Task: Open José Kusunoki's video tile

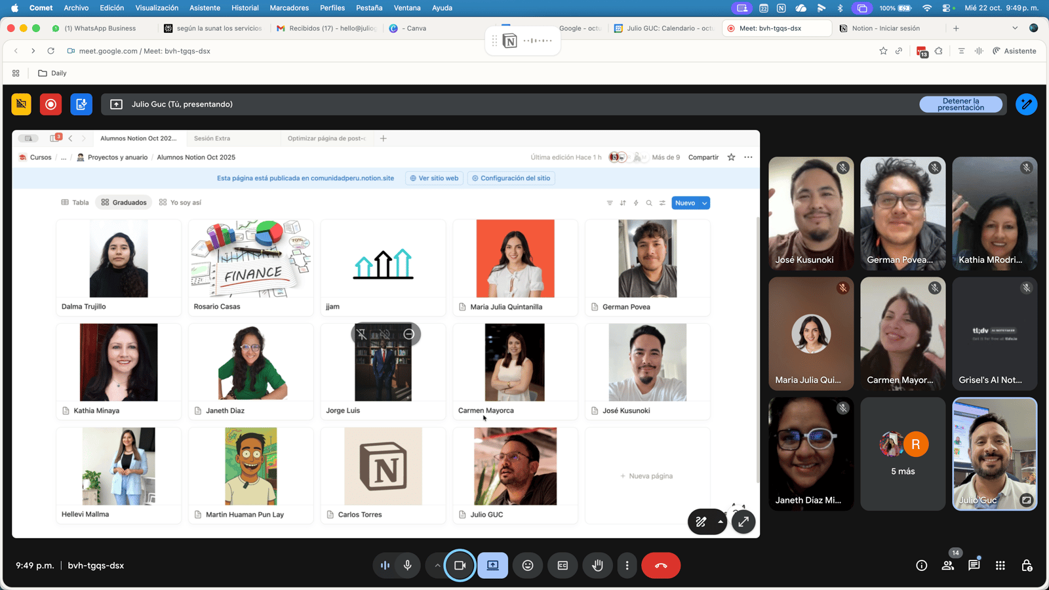Action: (811, 213)
